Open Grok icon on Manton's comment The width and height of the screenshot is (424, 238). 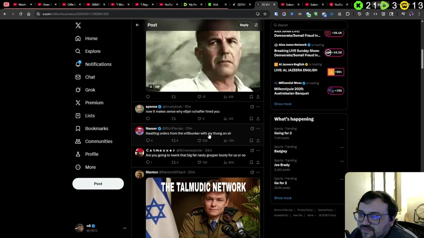tap(252, 172)
